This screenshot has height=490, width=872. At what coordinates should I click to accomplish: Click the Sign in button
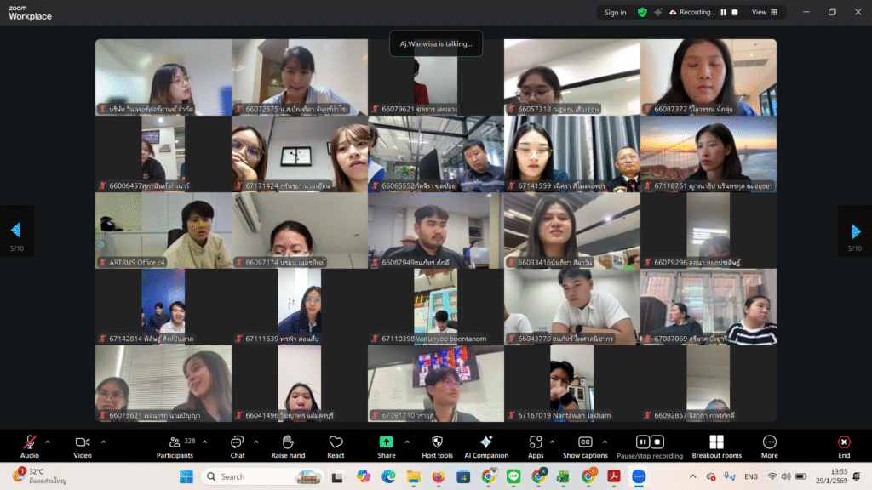click(615, 13)
